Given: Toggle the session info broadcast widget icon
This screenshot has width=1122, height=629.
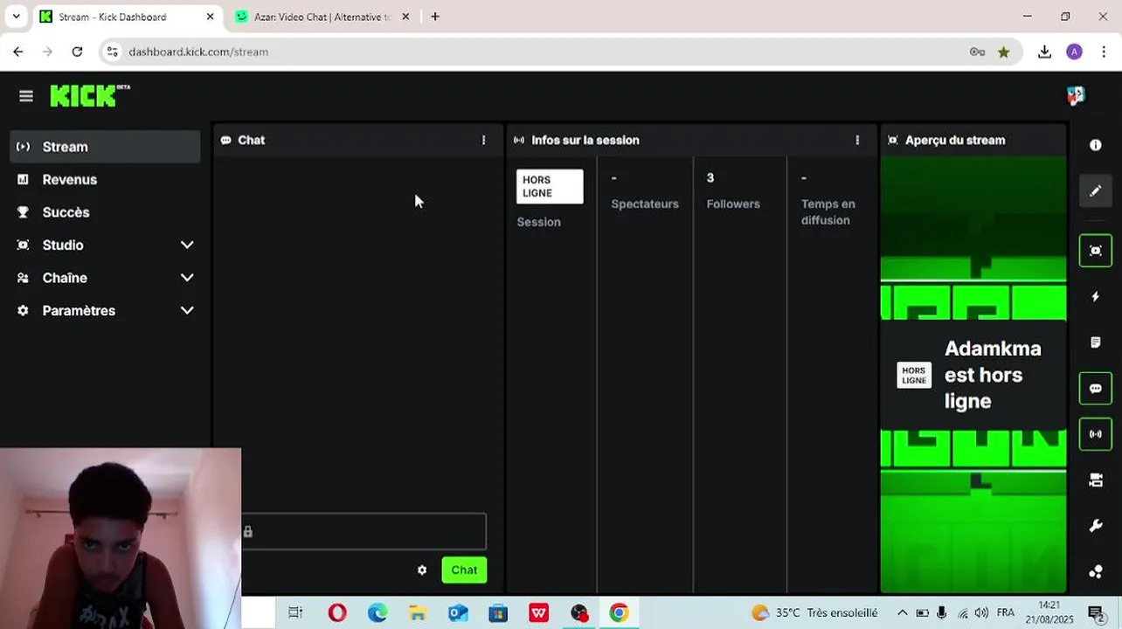Looking at the screenshot, I should coord(1096,434).
